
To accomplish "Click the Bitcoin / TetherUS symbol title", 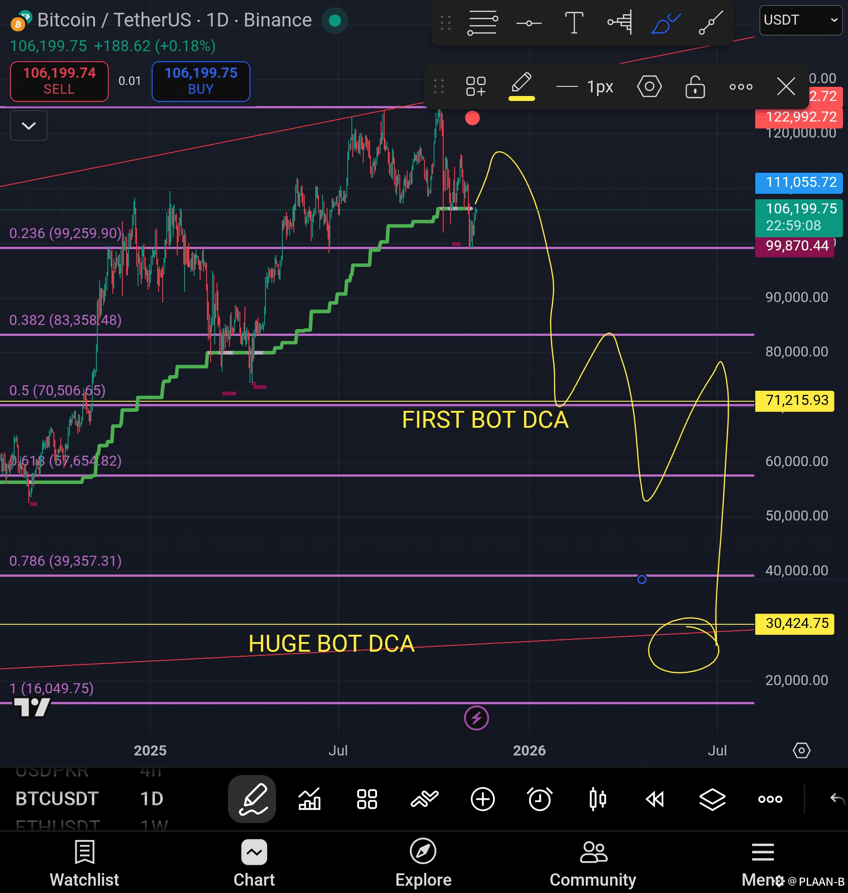I will (174, 20).
